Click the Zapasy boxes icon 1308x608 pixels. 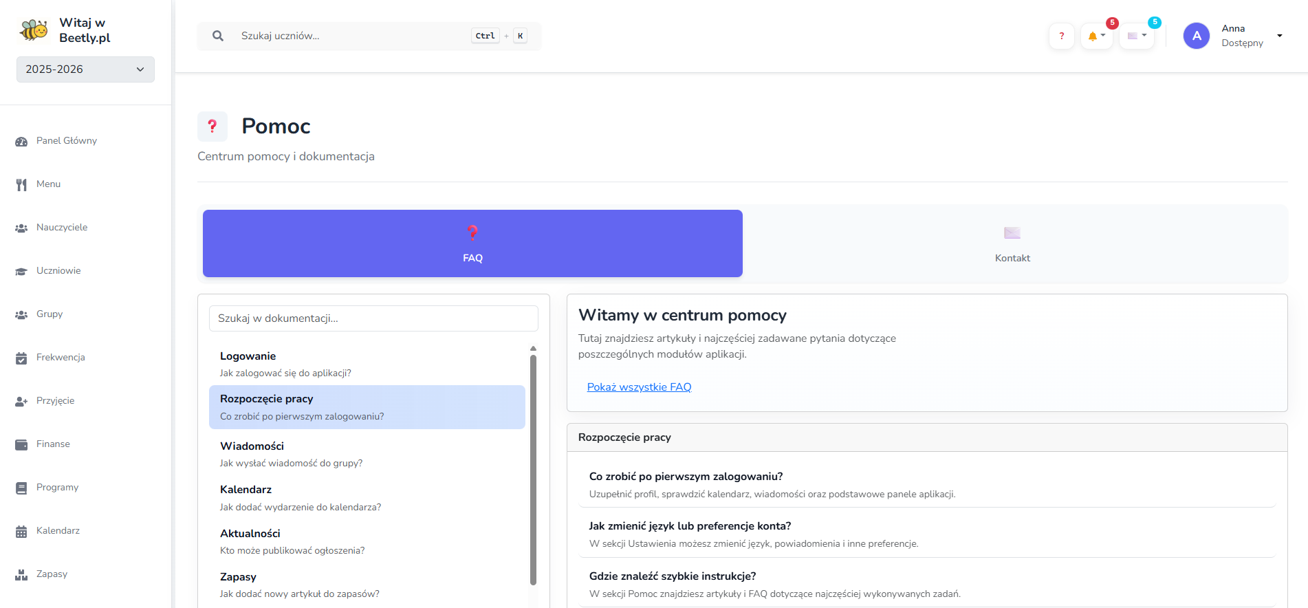(21, 574)
